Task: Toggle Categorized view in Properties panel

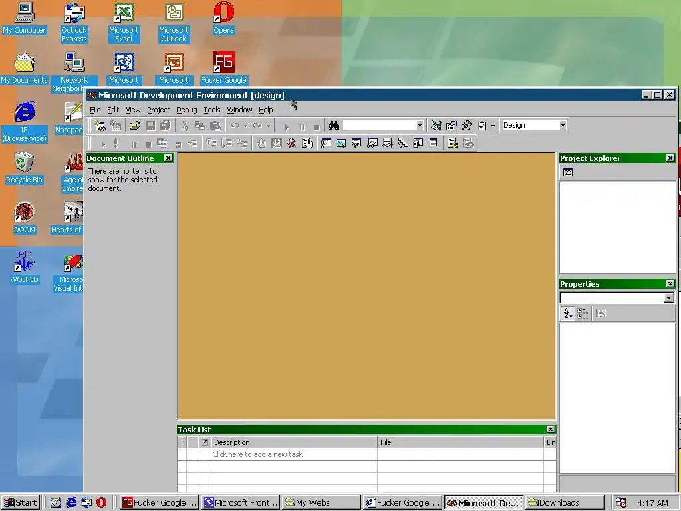Action: pyautogui.click(x=583, y=313)
